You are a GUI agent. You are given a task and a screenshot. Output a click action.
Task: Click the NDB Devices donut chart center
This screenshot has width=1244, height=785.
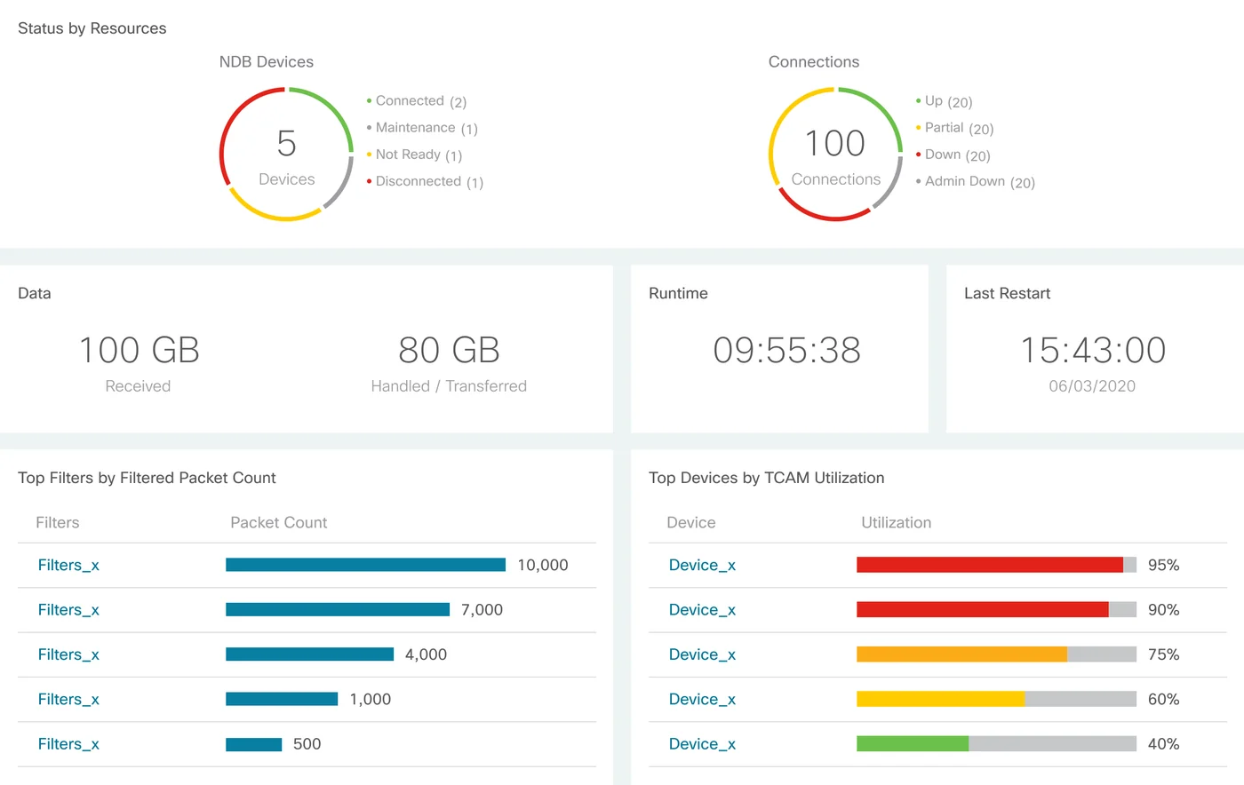[286, 155]
